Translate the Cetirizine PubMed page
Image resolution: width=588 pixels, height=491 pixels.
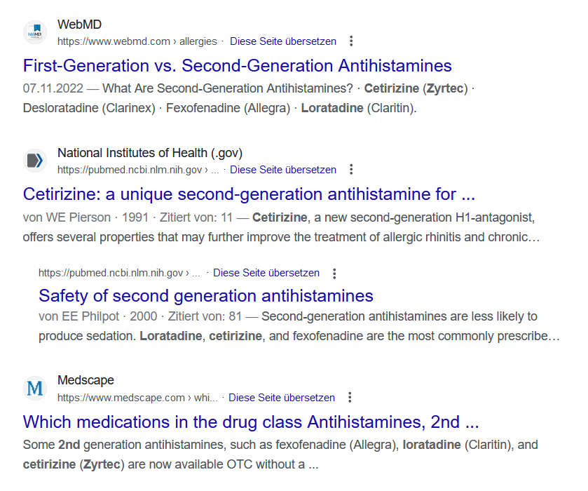coord(282,170)
